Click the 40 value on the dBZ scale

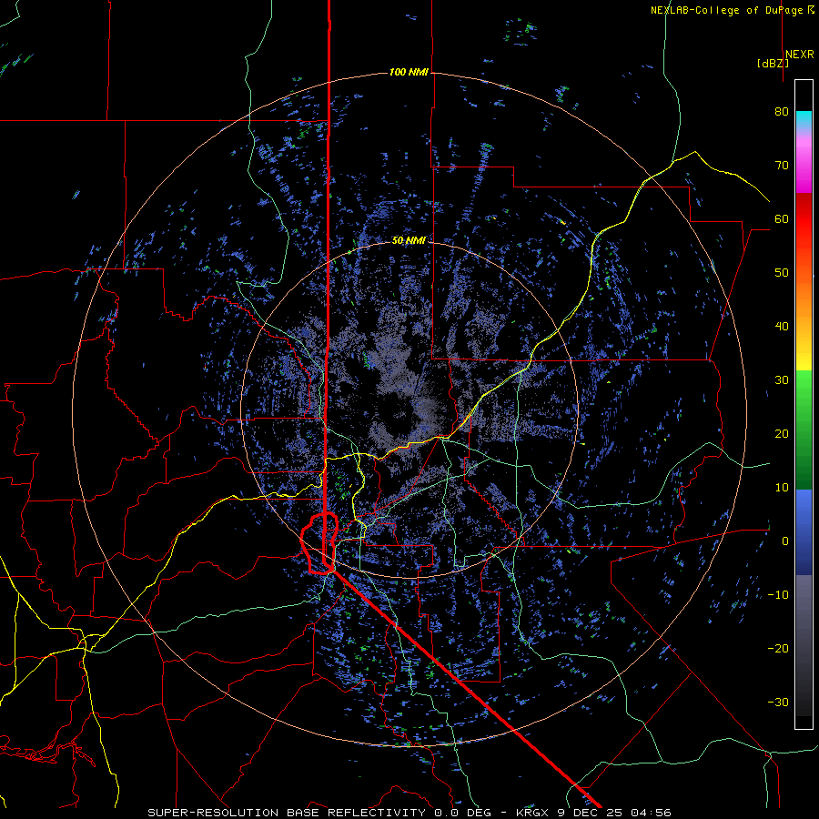[782, 327]
